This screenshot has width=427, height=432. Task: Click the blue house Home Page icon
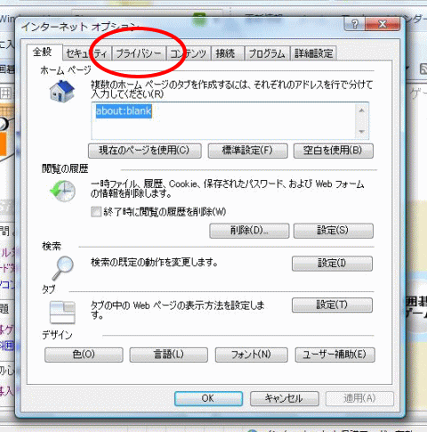click(62, 91)
